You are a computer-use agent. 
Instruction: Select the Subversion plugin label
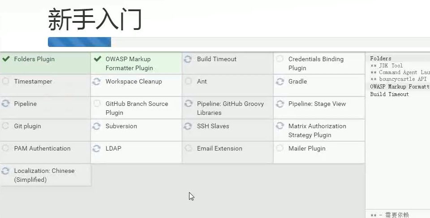[121, 126]
